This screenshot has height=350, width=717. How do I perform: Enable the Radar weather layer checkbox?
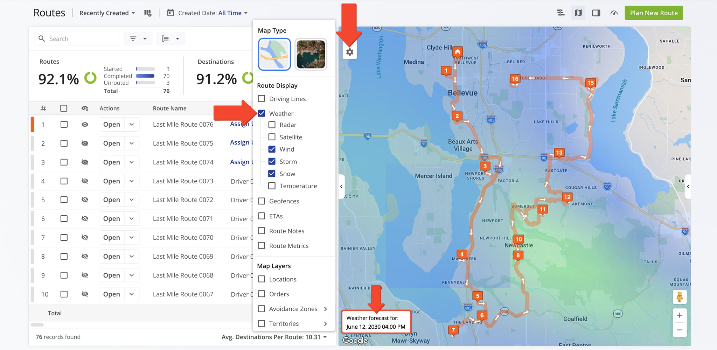[x=272, y=125]
